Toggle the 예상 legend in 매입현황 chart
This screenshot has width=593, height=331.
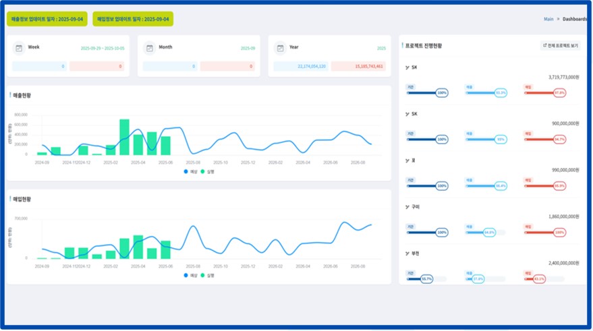coord(190,275)
